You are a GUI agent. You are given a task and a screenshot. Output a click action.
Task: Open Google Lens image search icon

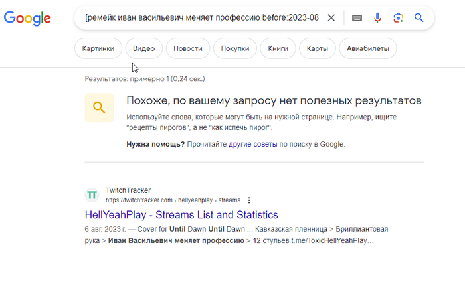pyautogui.click(x=398, y=18)
